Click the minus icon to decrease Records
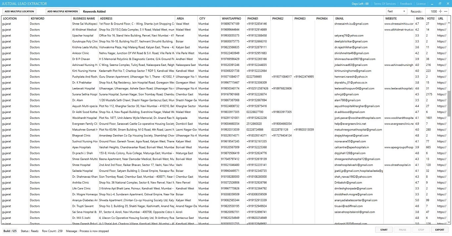The width and height of the screenshot is (452, 236). [446, 11]
